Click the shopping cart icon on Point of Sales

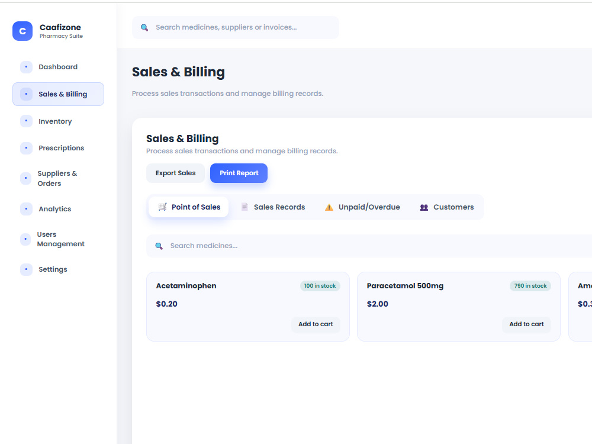pyautogui.click(x=162, y=207)
